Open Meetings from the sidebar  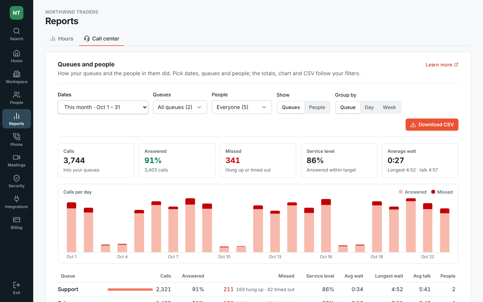[x=17, y=161]
